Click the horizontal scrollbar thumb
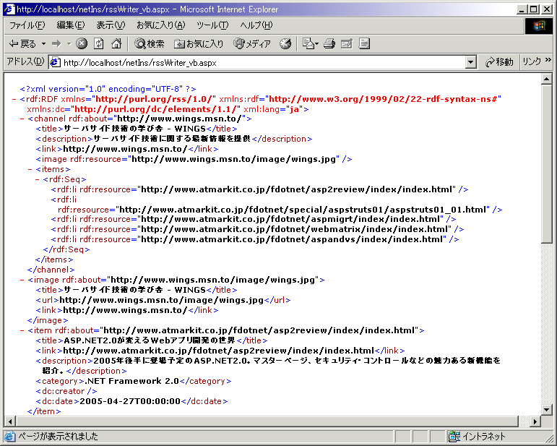This screenshot has height=446, width=557. click(x=267, y=421)
